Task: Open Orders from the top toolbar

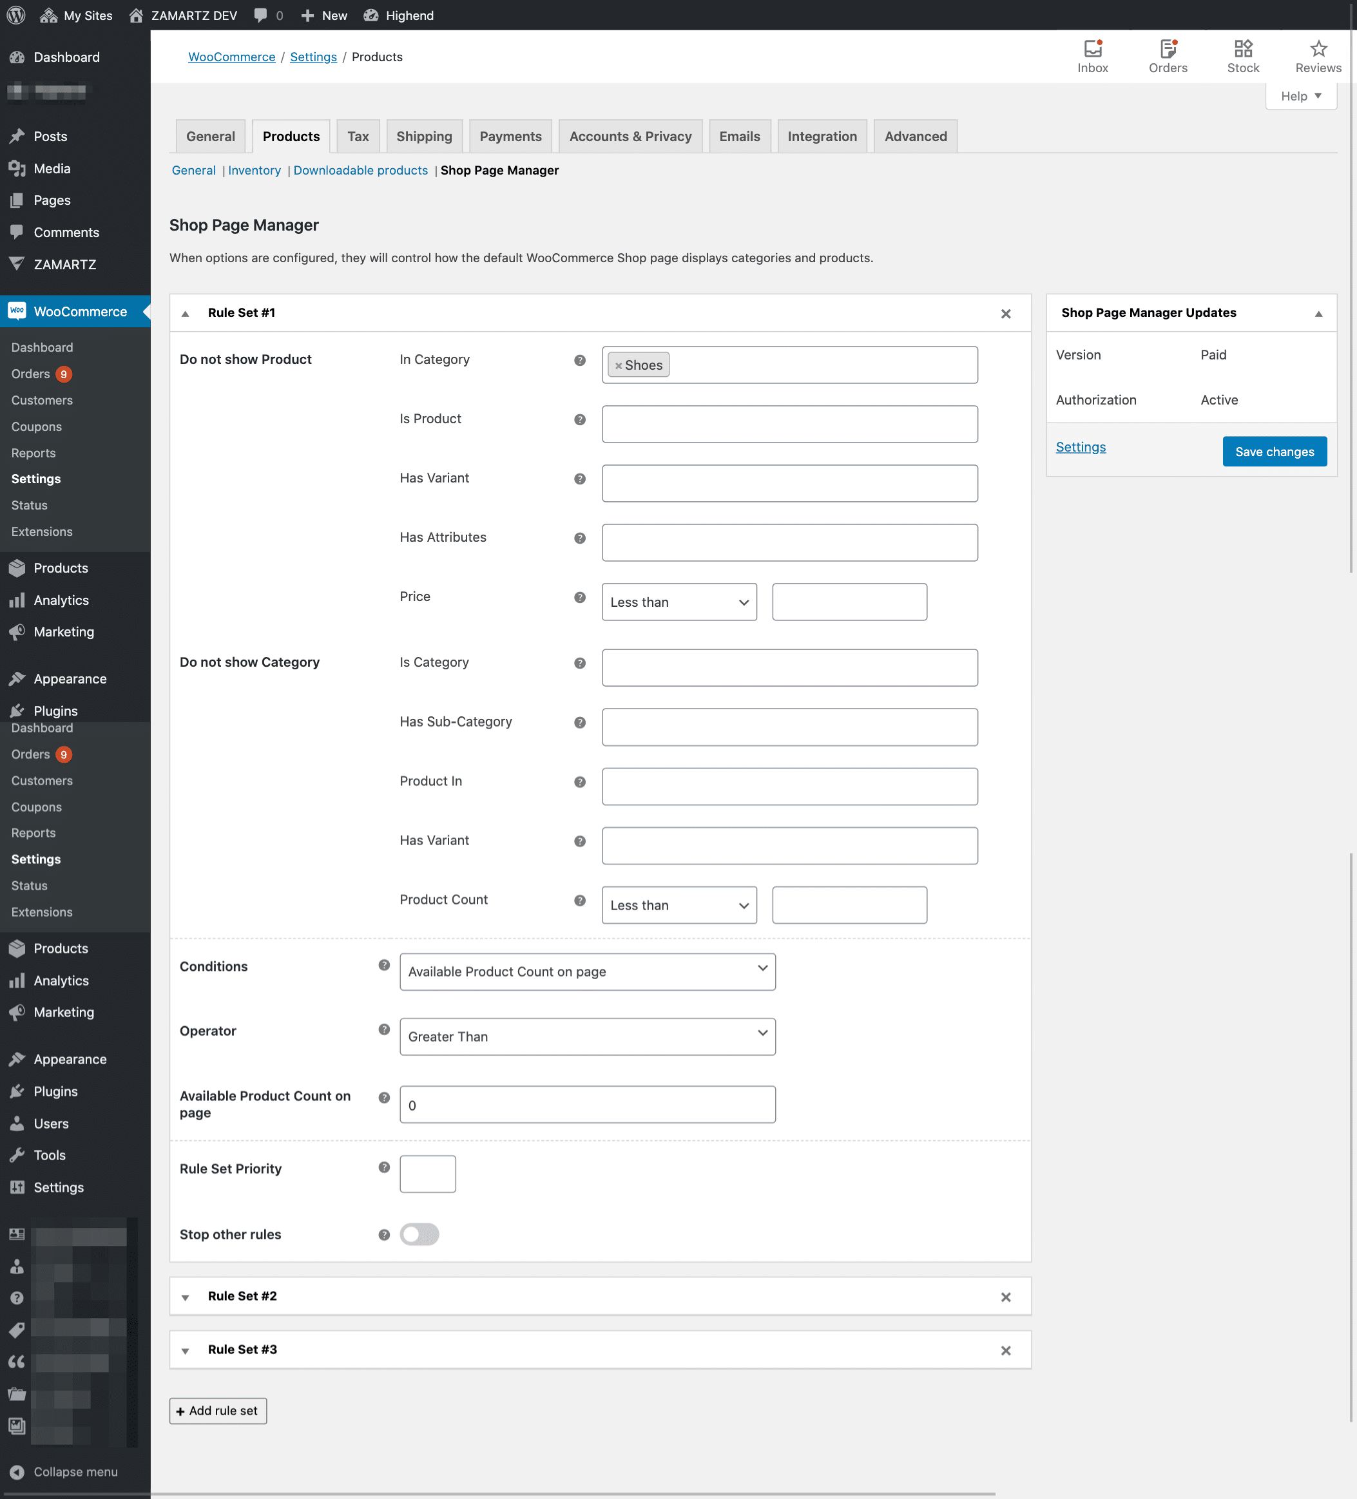Action: click(x=1167, y=56)
